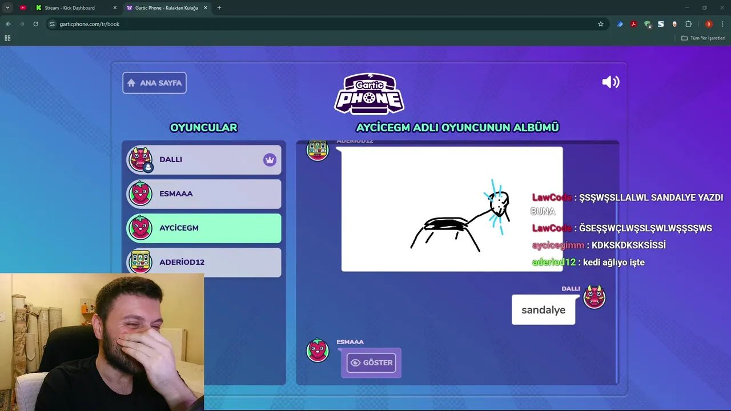The image size is (731, 411).
Task: Click aderiod12's chat message 'kedi ağlıyo işte'
Action: tap(614, 263)
